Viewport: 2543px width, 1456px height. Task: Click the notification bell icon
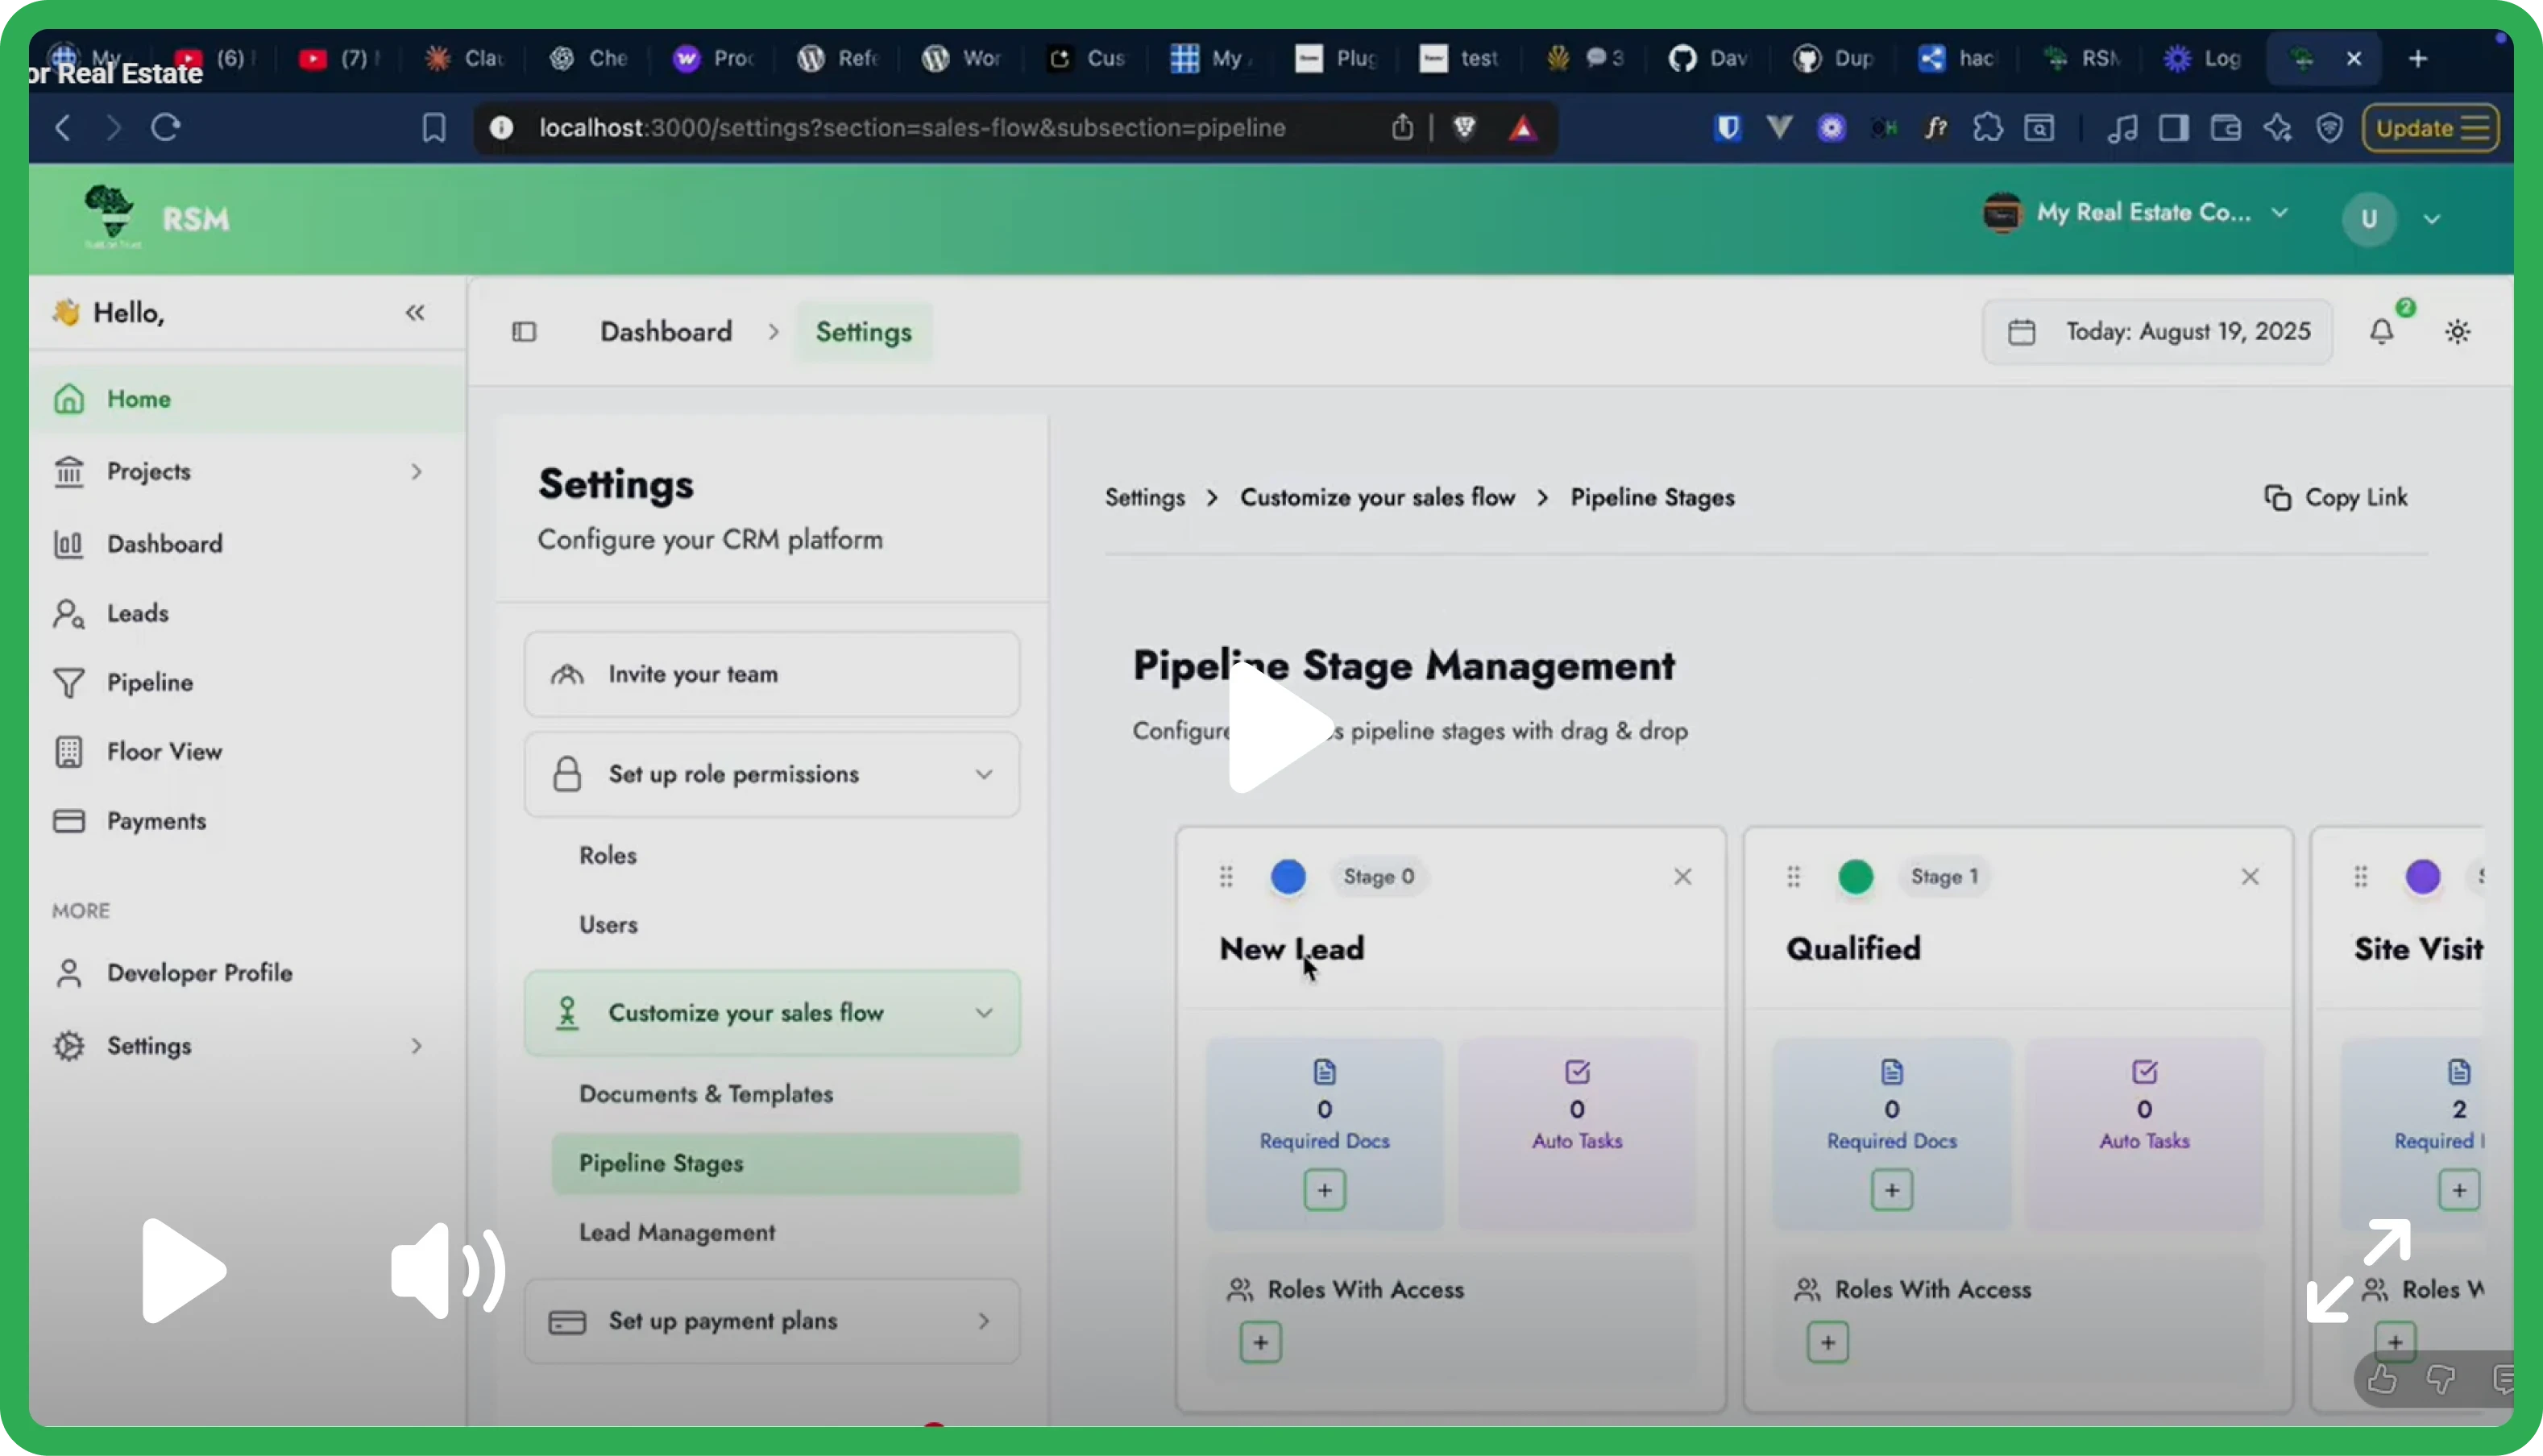pyautogui.click(x=2383, y=331)
